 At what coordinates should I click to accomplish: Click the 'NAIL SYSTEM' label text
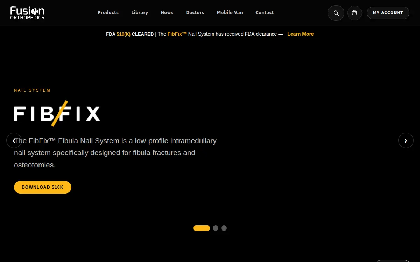(32, 90)
